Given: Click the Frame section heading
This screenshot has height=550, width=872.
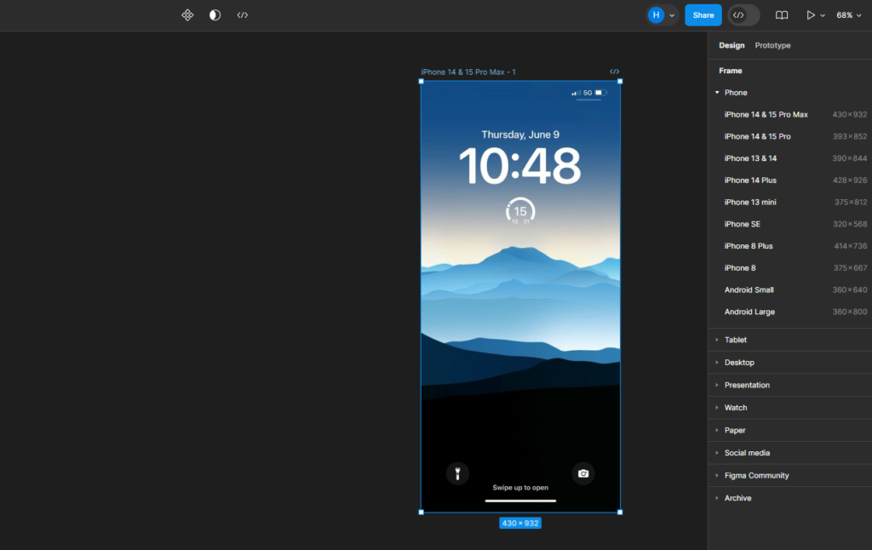Looking at the screenshot, I should [x=730, y=71].
